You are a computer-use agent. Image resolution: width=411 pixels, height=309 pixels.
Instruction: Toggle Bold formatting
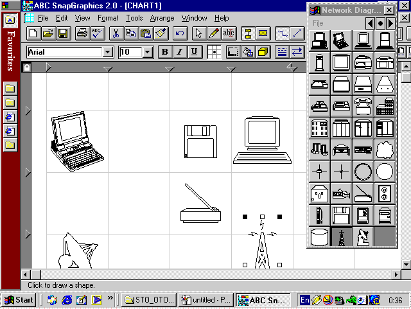click(x=165, y=52)
